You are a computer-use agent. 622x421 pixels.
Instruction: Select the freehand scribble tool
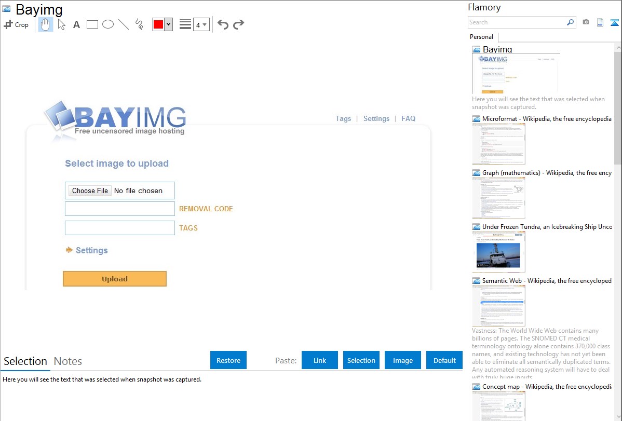click(x=139, y=24)
